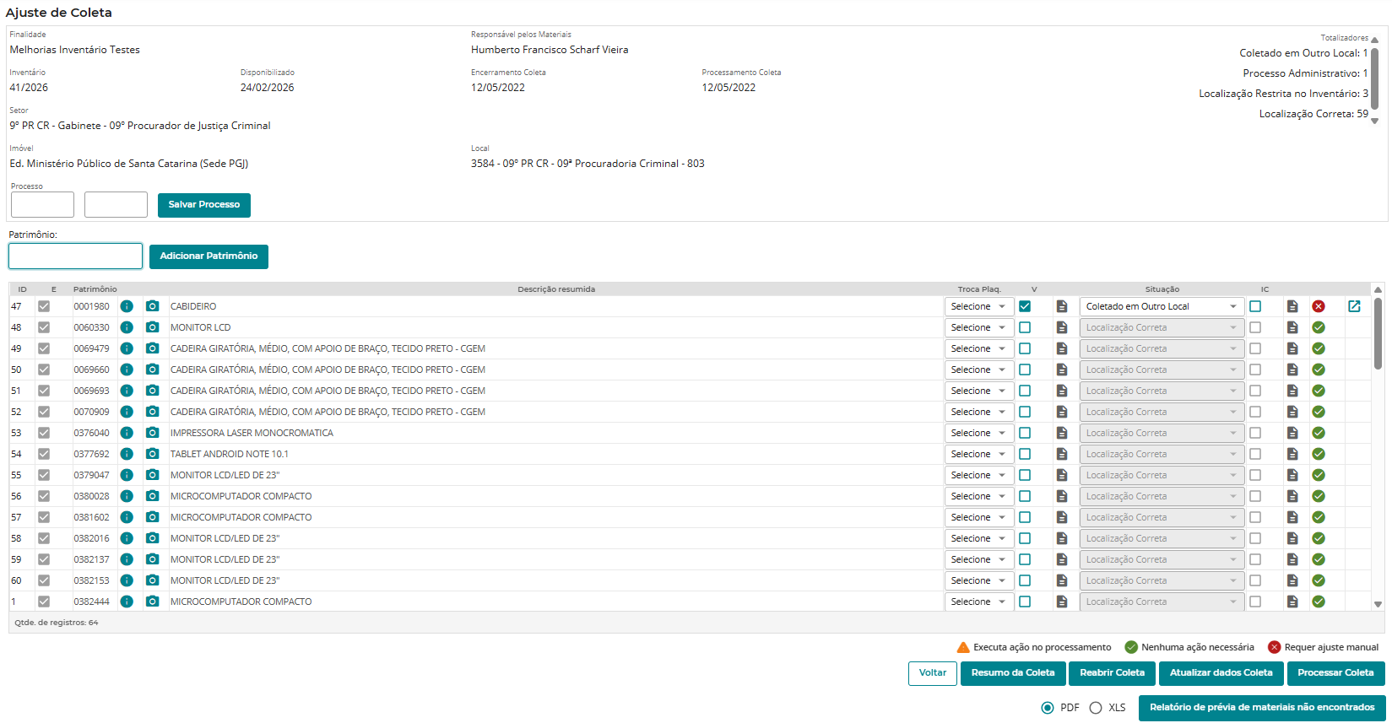Viewport: 1392px width, 723px height.
Task: Open external link icon on CABIDEIRO row
Action: (x=1354, y=306)
